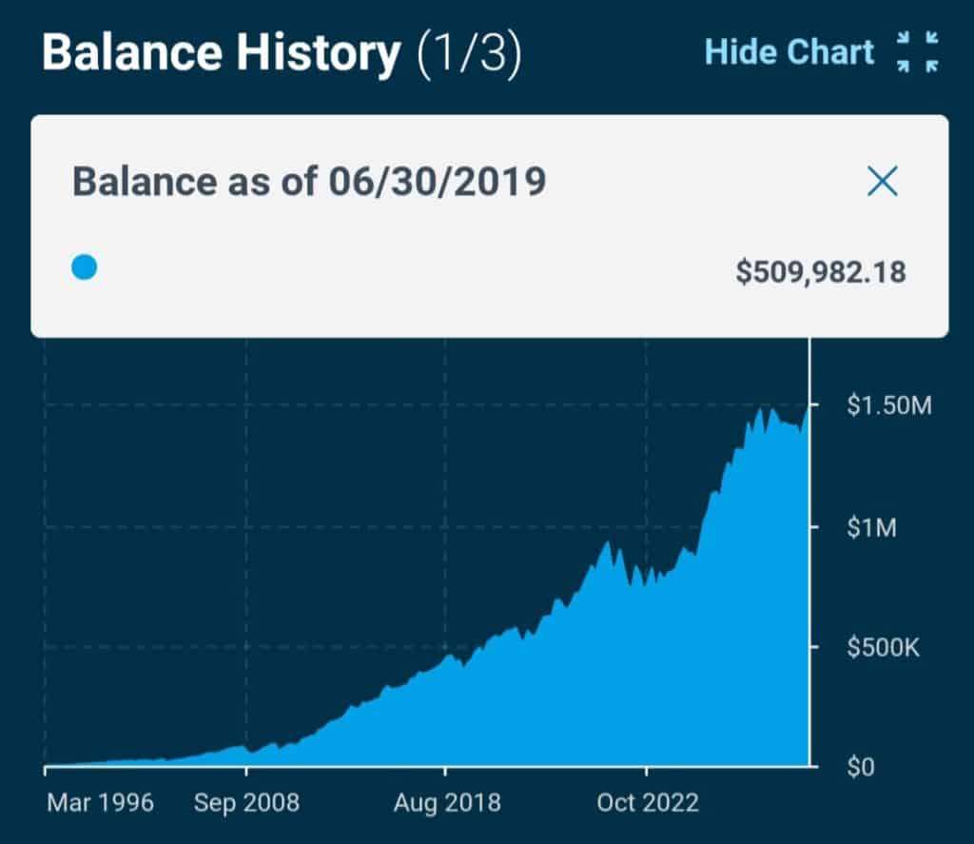Select the Mar 1996 date marker
This screenshot has height=844, width=974.
[100, 802]
